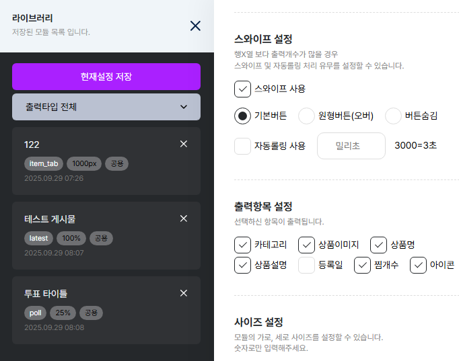Toggle the 스와이프 사용 checkbox
Screen dimensions: 459x361
[243, 89]
